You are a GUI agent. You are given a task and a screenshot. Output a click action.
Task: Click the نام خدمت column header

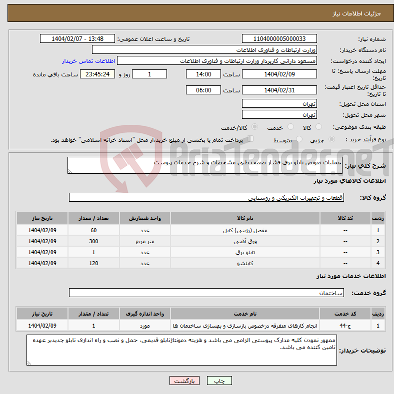point(245,314)
